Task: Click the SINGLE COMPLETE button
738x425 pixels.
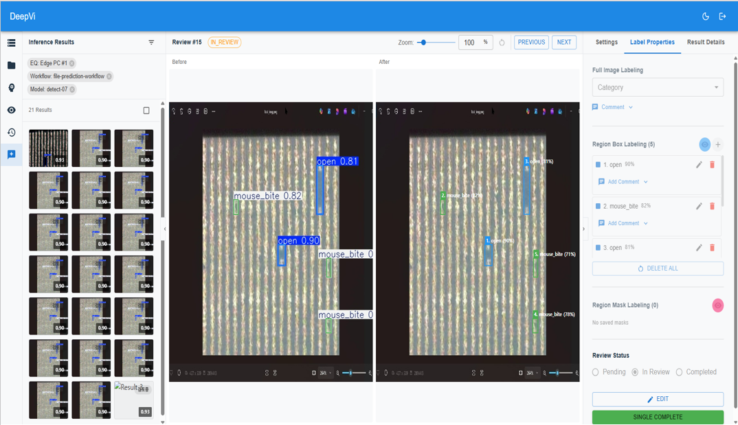Action: (657, 417)
